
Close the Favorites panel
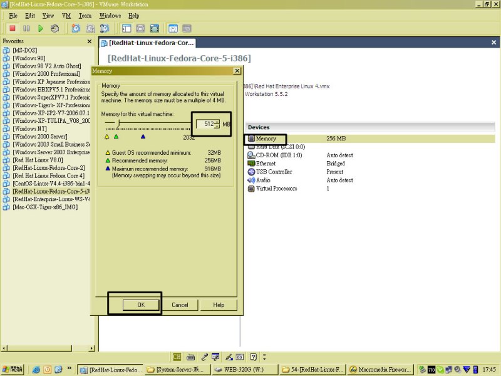click(x=90, y=41)
